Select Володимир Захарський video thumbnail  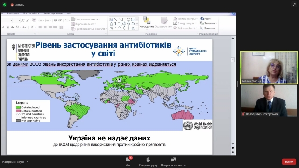(x=269, y=101)
